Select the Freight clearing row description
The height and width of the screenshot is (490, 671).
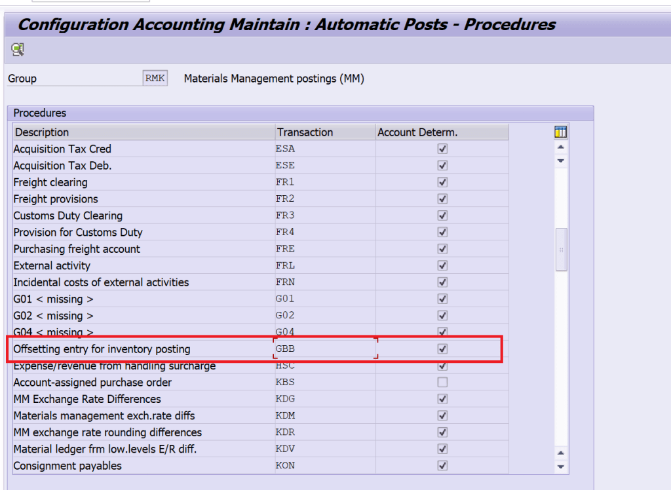point(50,182)
